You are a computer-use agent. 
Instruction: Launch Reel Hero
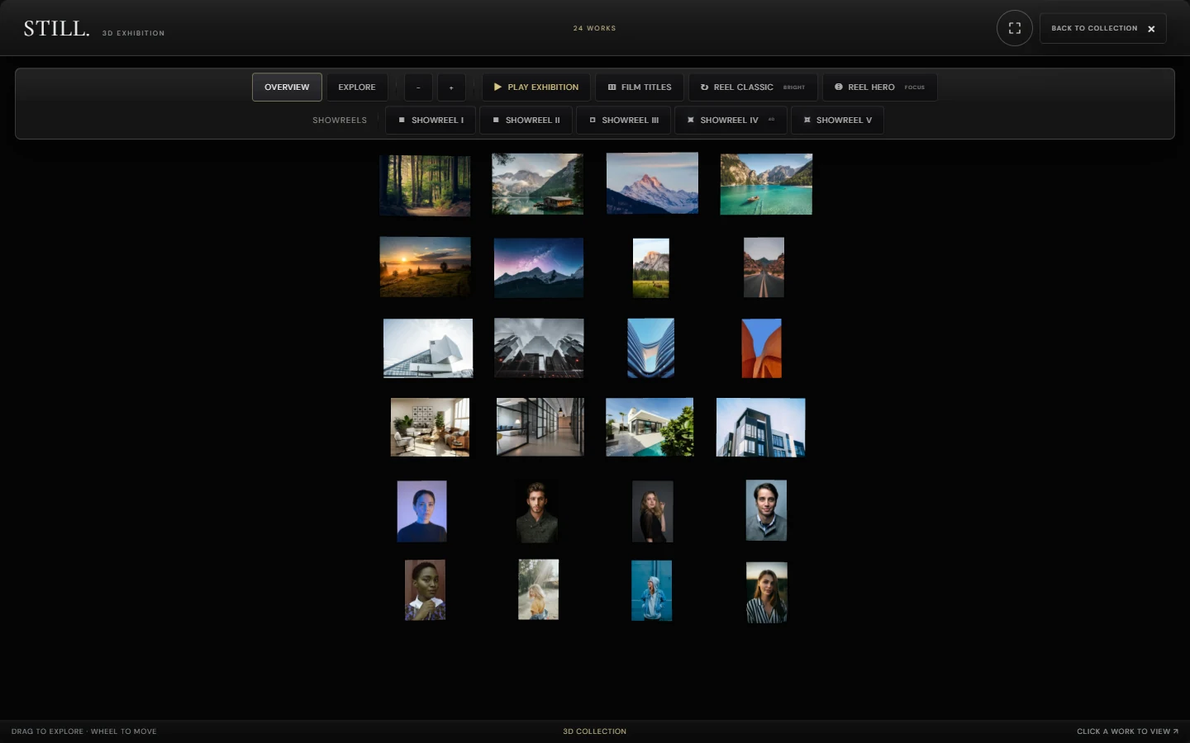point(879,87)
